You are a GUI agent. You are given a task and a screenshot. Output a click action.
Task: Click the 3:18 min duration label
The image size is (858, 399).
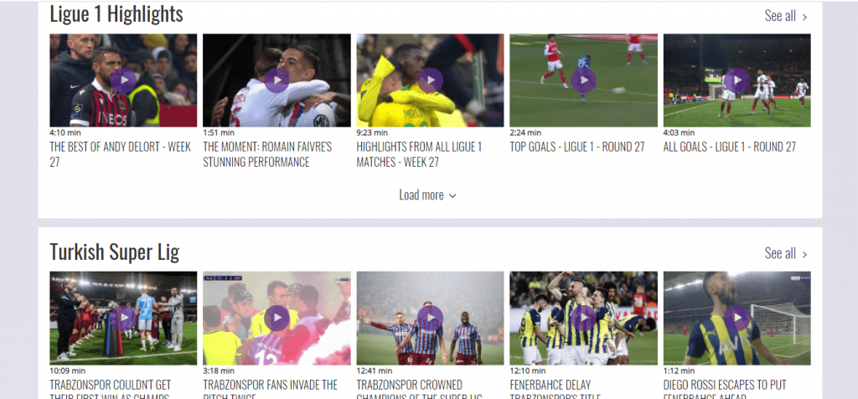coord(219,370)
